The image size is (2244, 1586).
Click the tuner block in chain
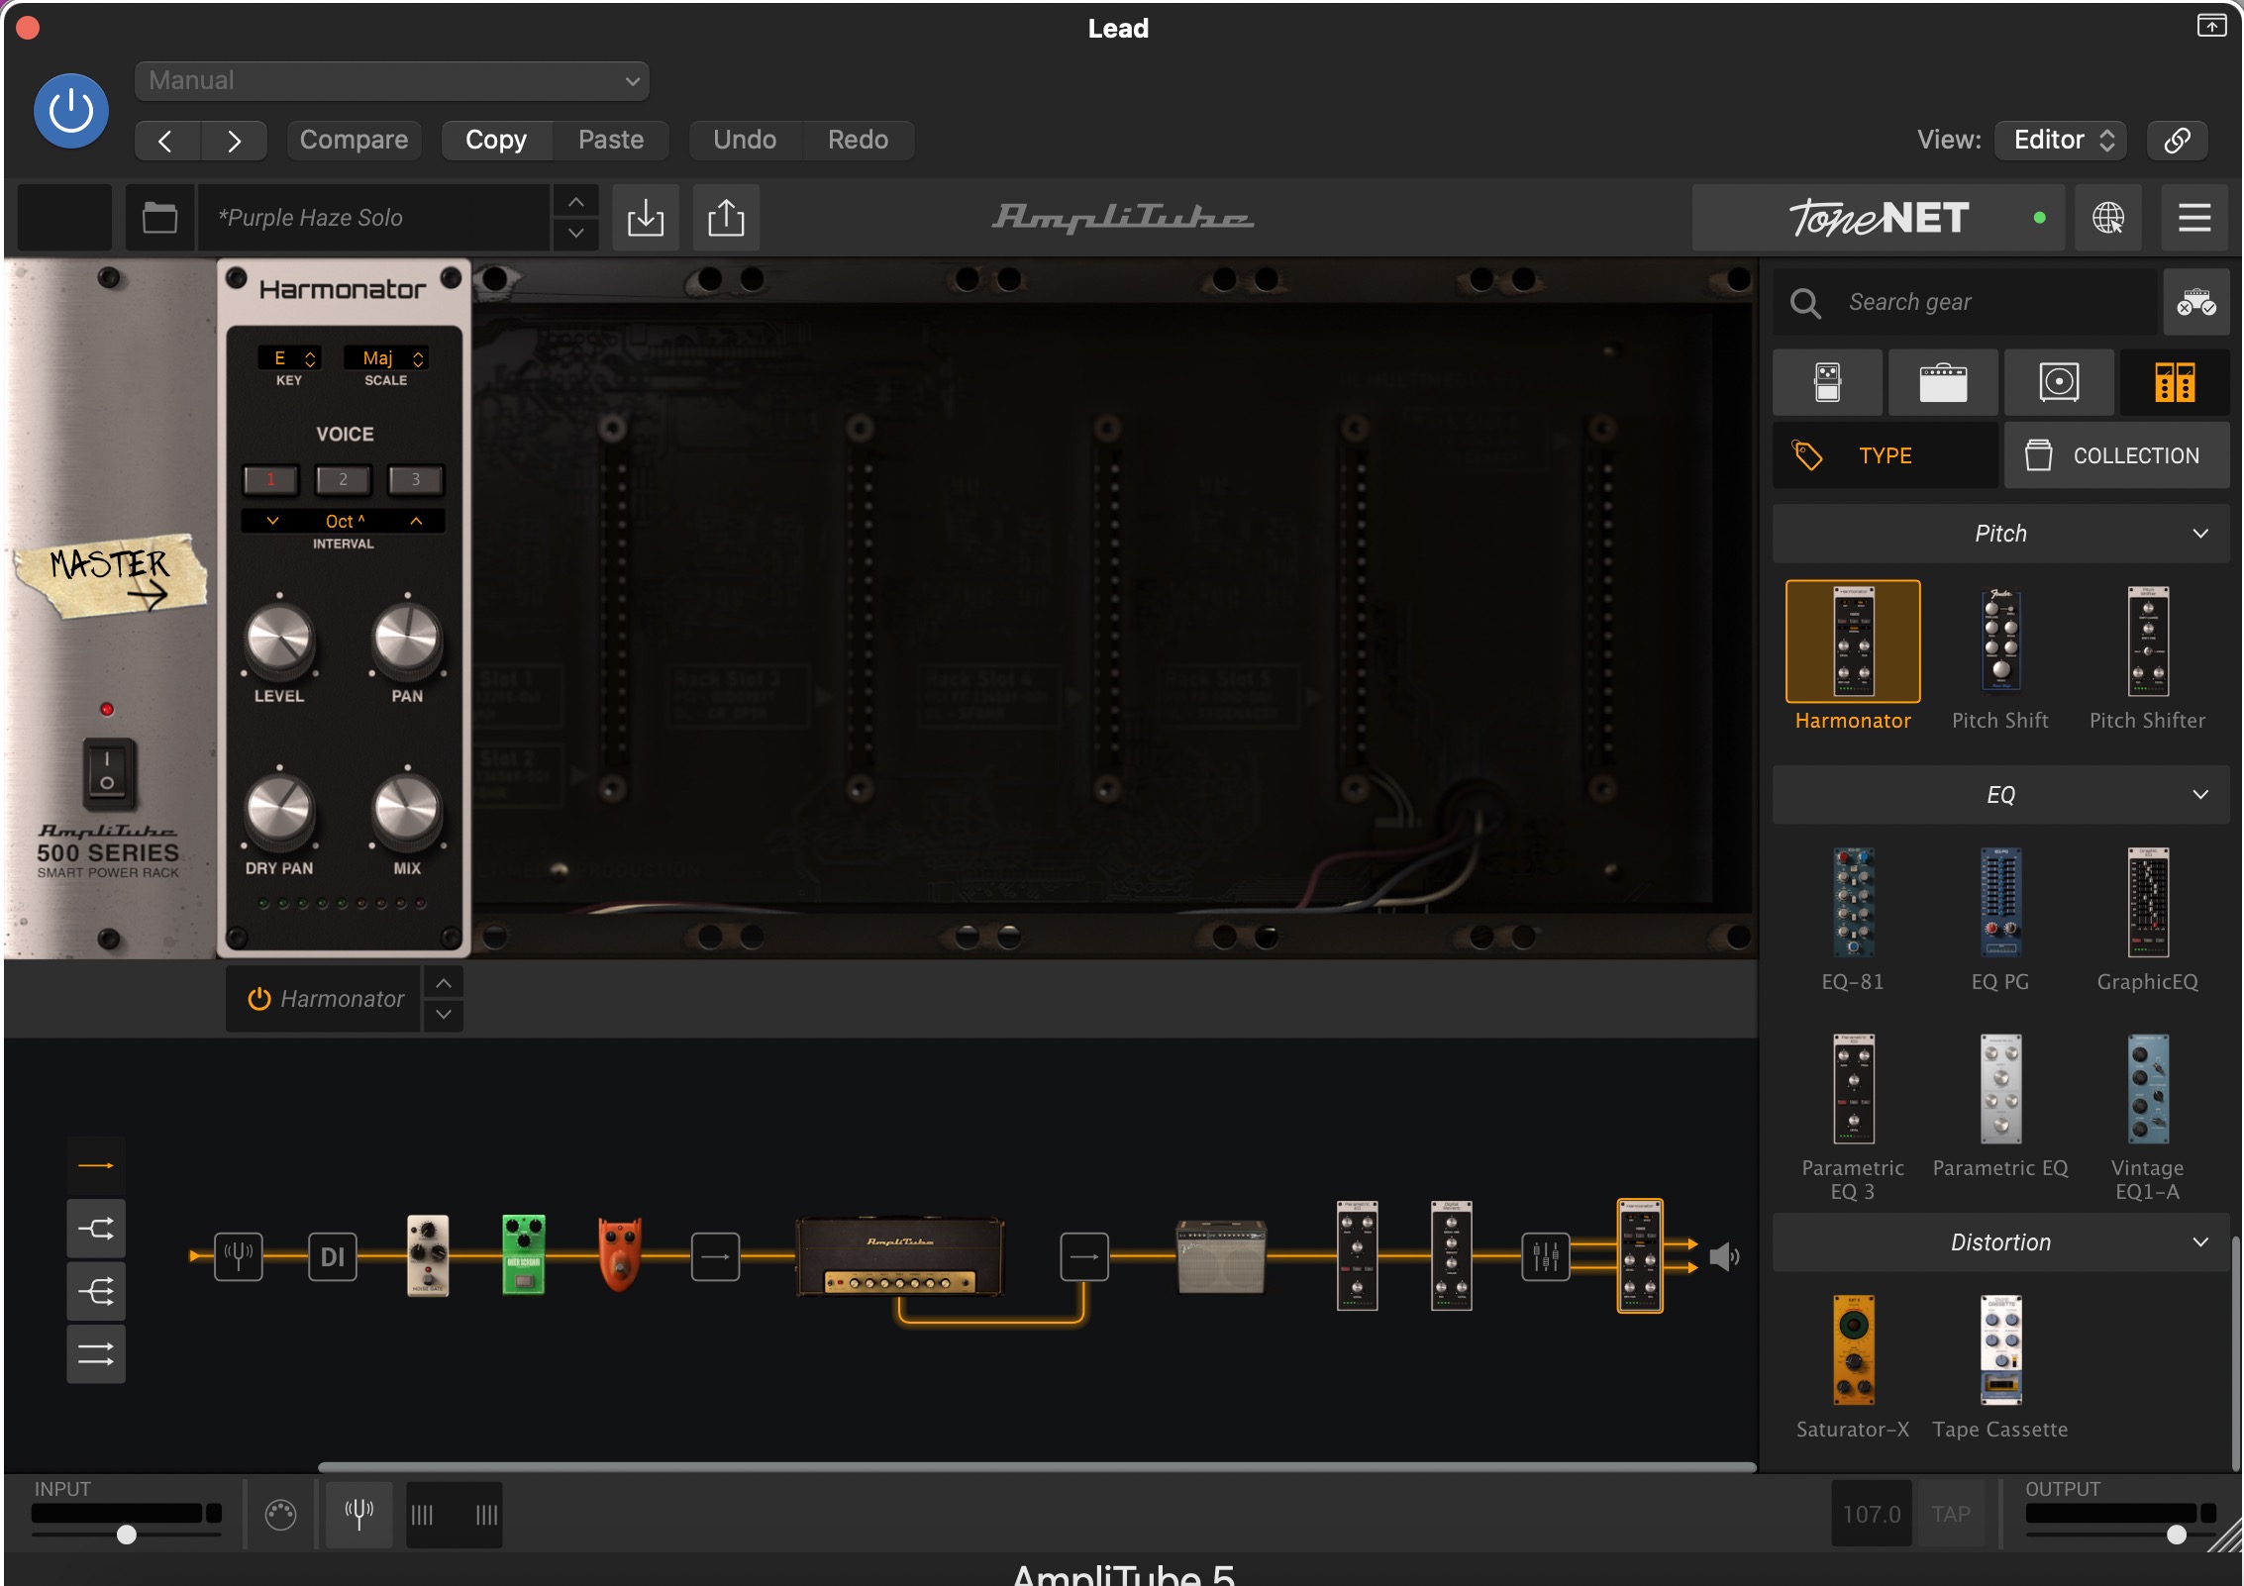click(x=239, y=1256)
